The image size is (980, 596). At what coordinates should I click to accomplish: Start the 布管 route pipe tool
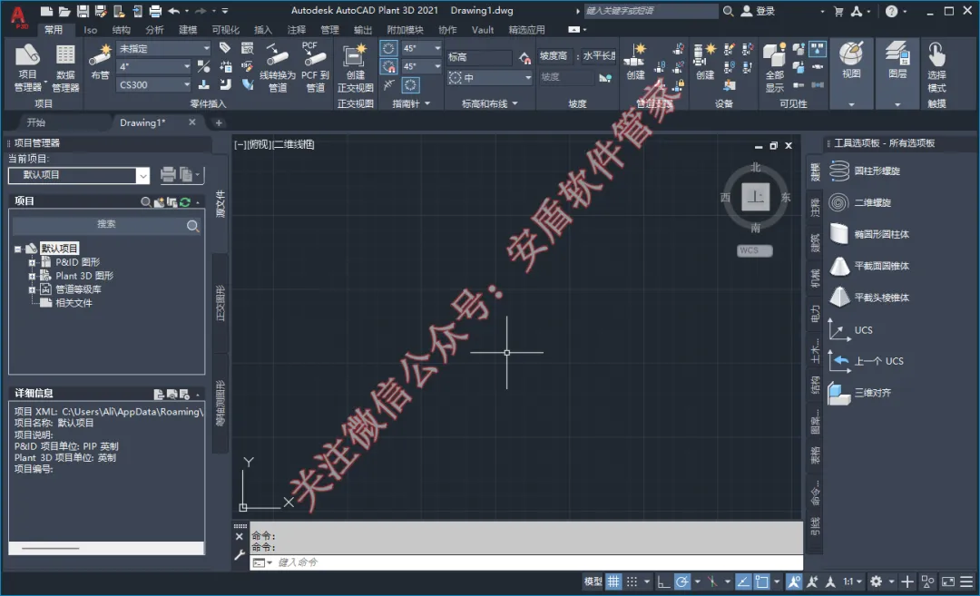100,61
